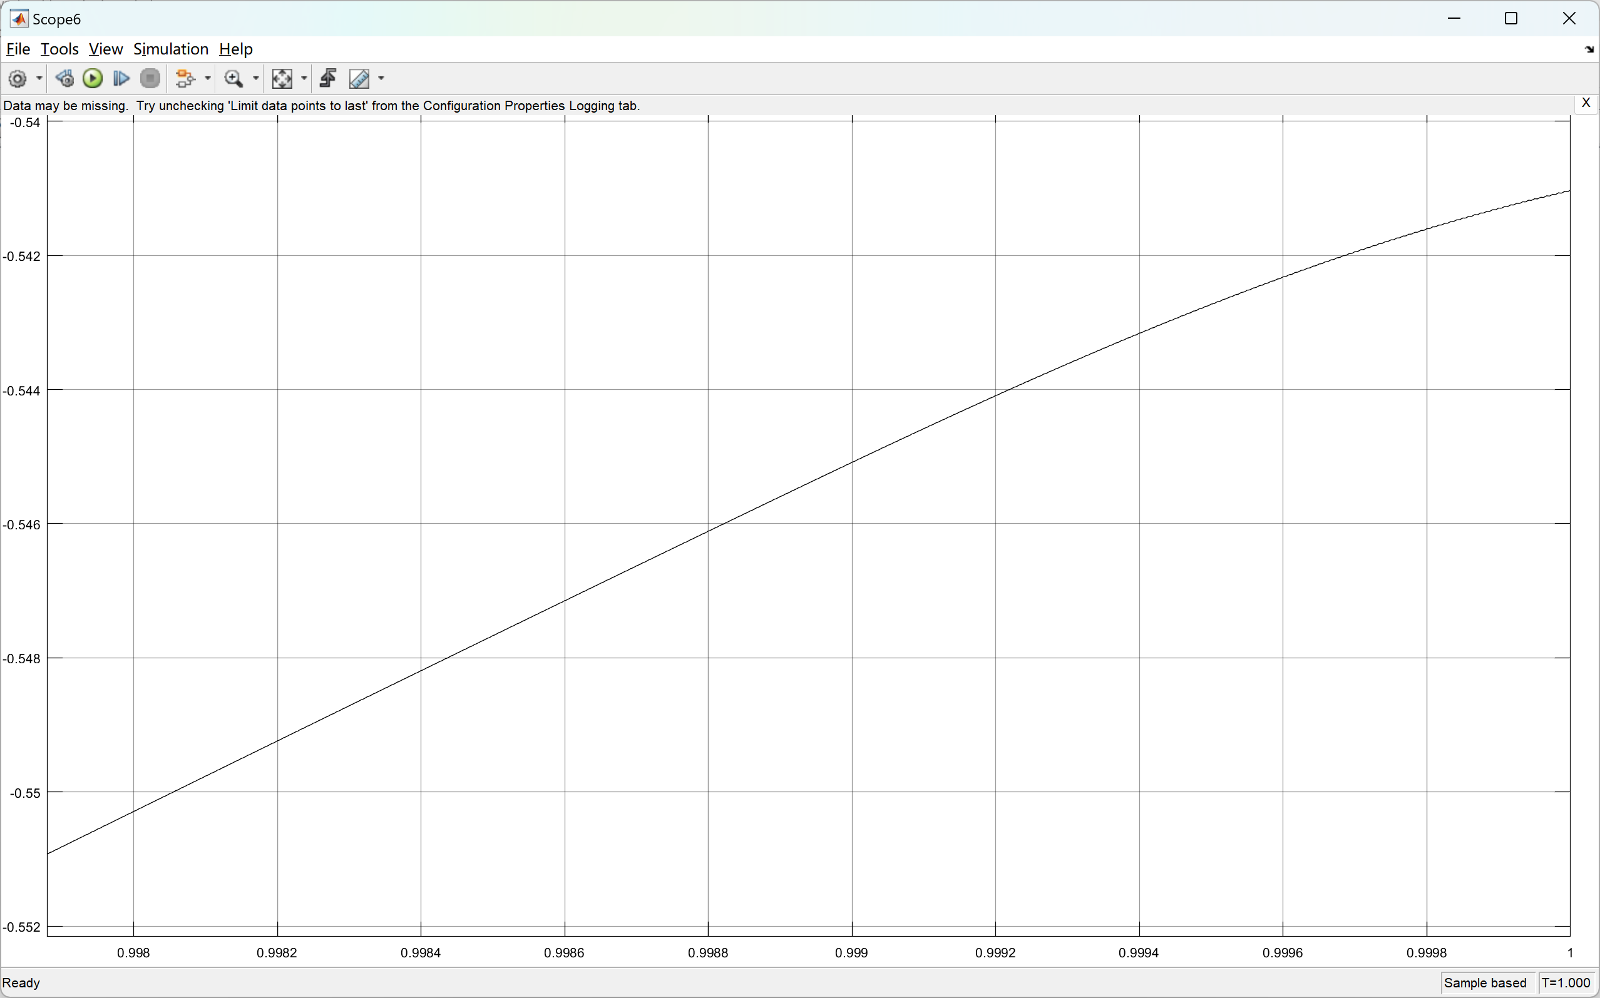The height and width of the screenshot is (998, 1600).
Task: Dismiss the 'Data may be missing' notification
Action: [1585, 104]
